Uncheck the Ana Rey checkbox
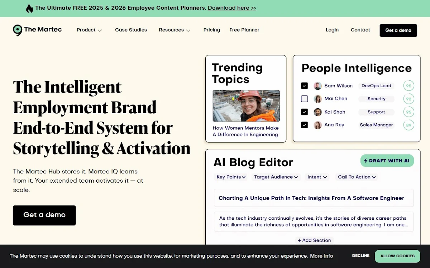Image resolution: width=430 pixels, height=268 pixels. click(304, 125)
